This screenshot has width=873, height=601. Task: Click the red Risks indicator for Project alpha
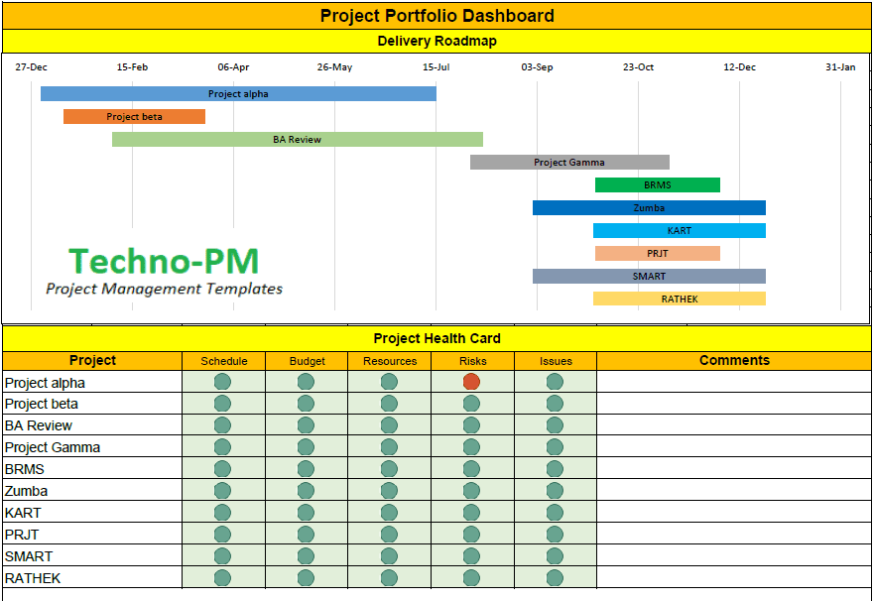pyautogui.click(x=471, y=382)
